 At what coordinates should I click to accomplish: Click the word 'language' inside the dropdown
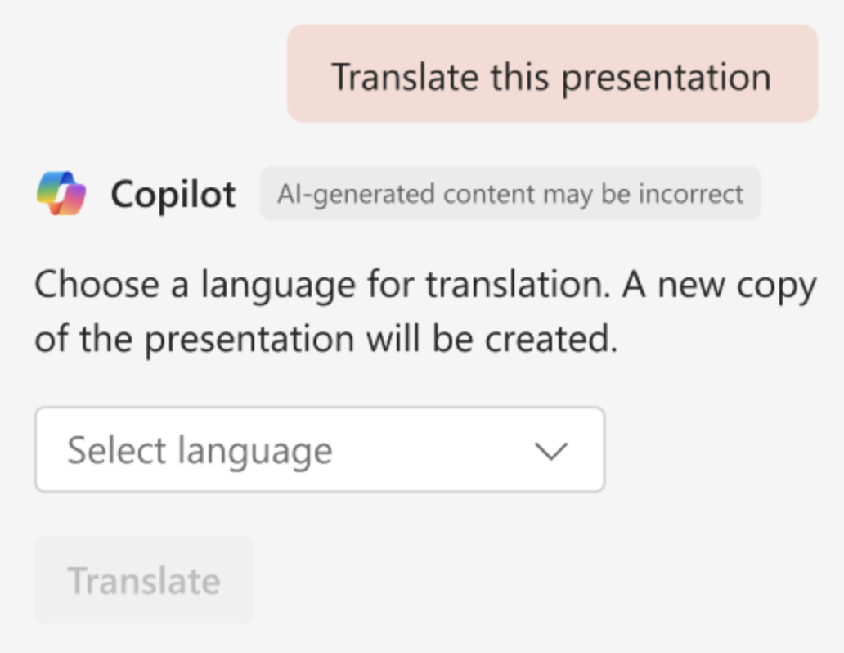click(x=255, y=453)
